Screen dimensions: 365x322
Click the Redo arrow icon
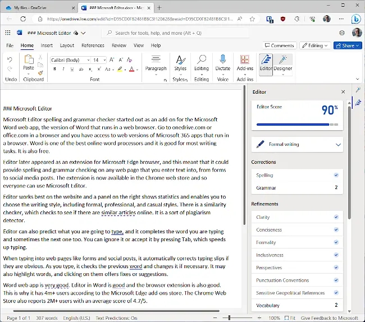coord(10,69)
